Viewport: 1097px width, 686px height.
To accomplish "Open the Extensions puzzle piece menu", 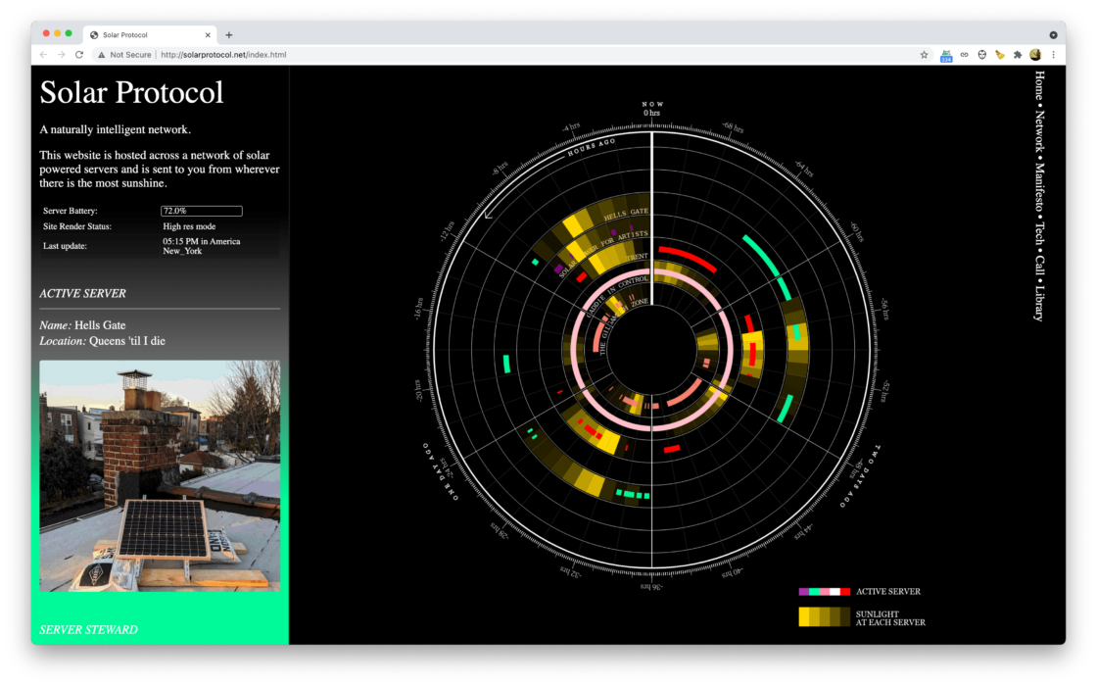I will pyautogui.click(x=1018, y=55).
